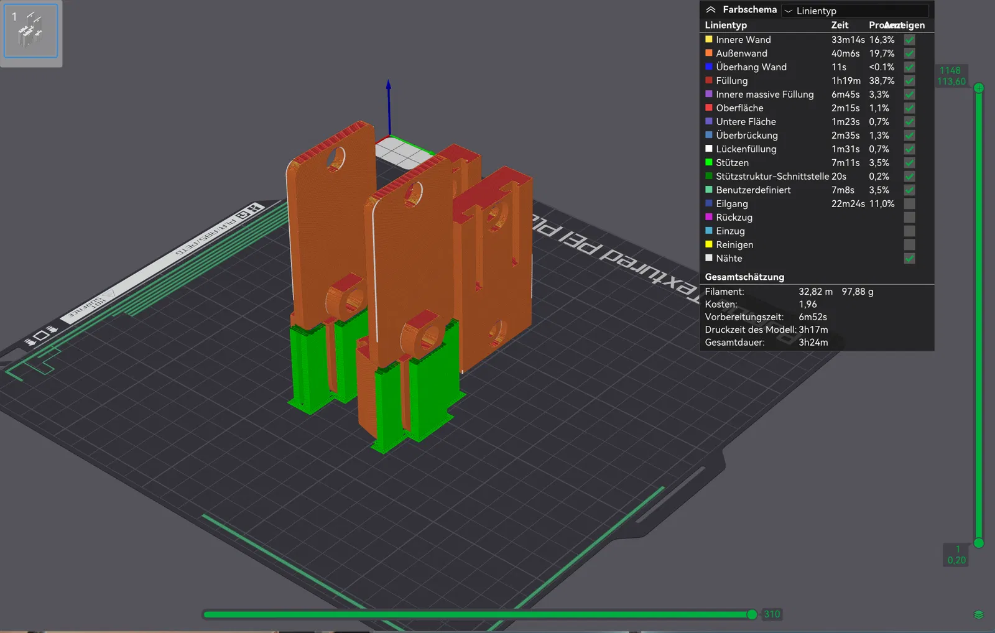Toggle the Füllung display checkbox
This screenshot has height=633, width=995.
pyautogui.click(x=909, y=81)
